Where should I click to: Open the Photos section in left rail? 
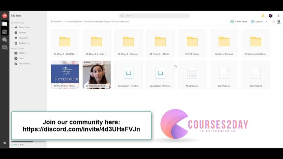5,32
